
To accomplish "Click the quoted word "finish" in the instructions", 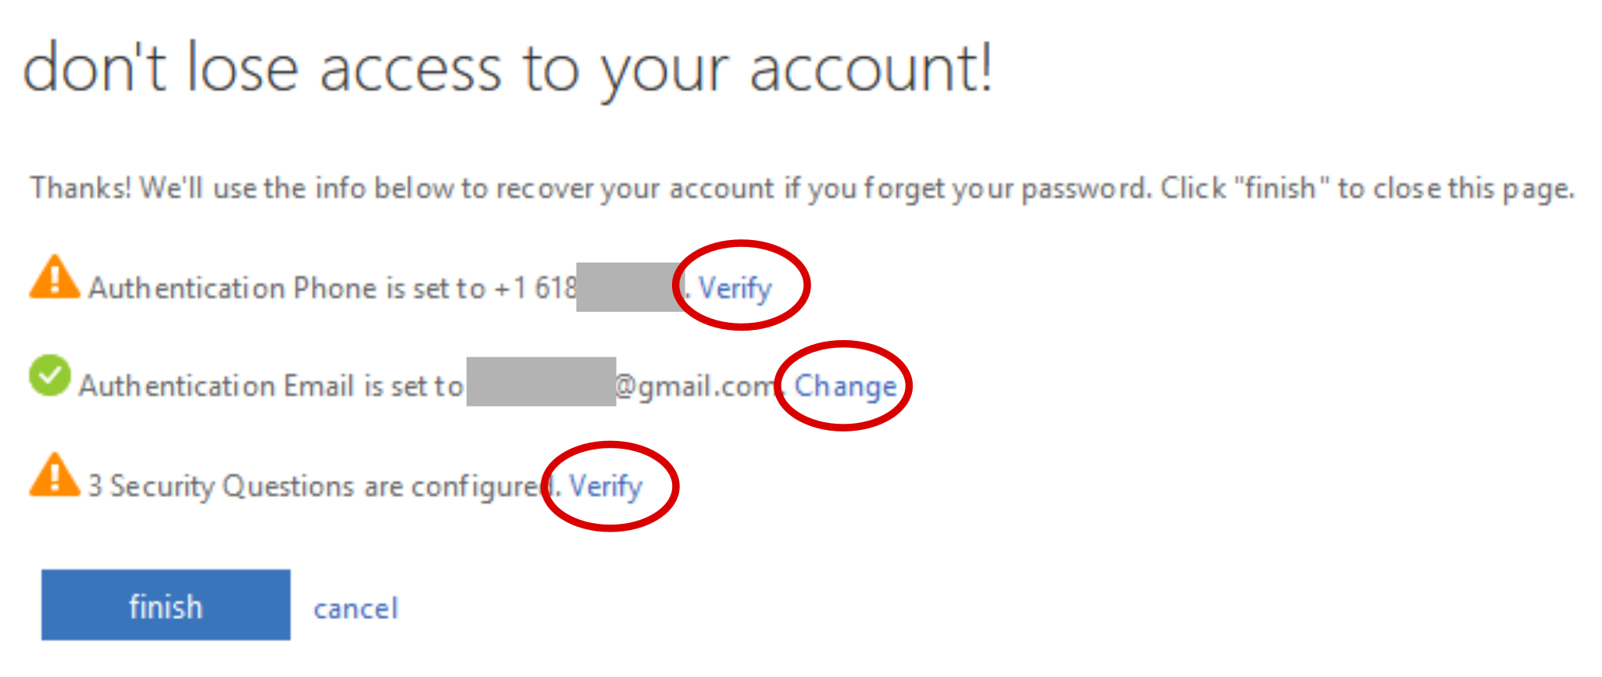I will pyautogui.click(x=1280, y=188).
